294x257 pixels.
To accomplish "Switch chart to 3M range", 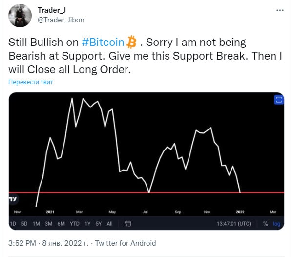I will pyautogui.click(x=48, y=224).
